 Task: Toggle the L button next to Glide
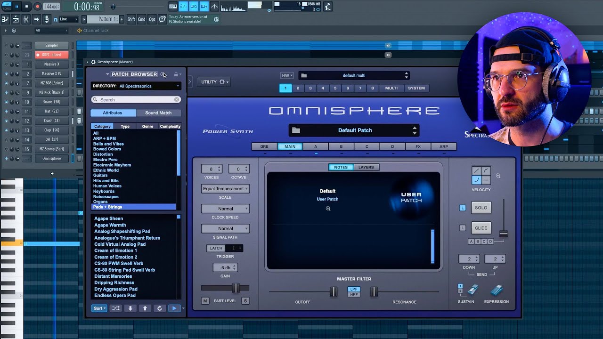[463, 228]
